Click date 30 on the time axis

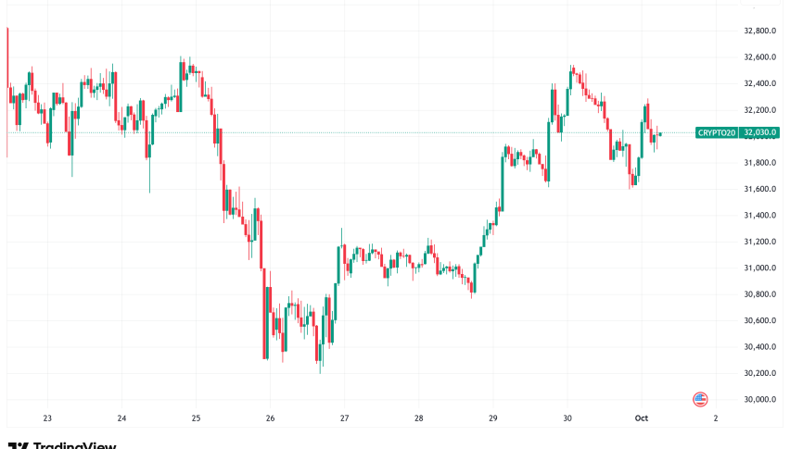point(567,418)
